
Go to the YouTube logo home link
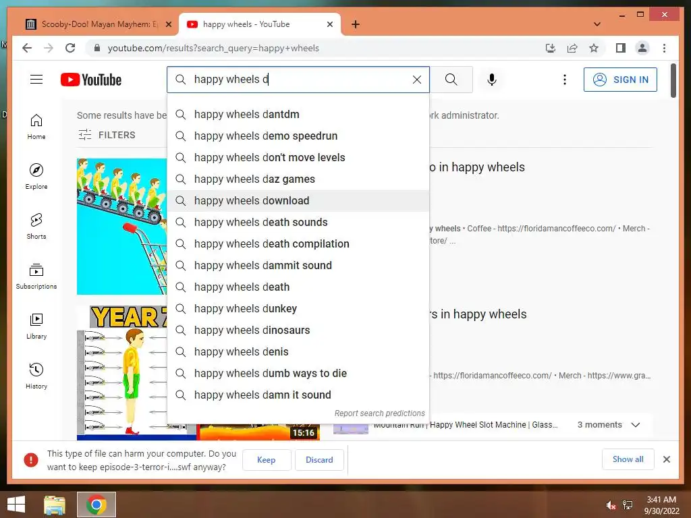coord(91,80)
